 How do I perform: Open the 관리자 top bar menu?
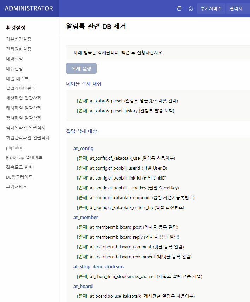236,8
